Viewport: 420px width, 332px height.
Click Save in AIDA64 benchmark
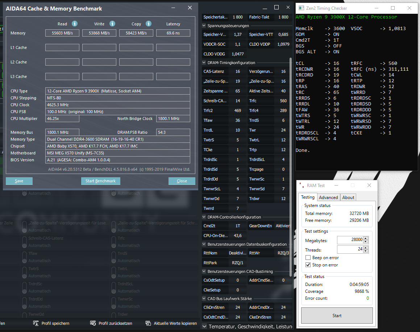click(19, 181)
